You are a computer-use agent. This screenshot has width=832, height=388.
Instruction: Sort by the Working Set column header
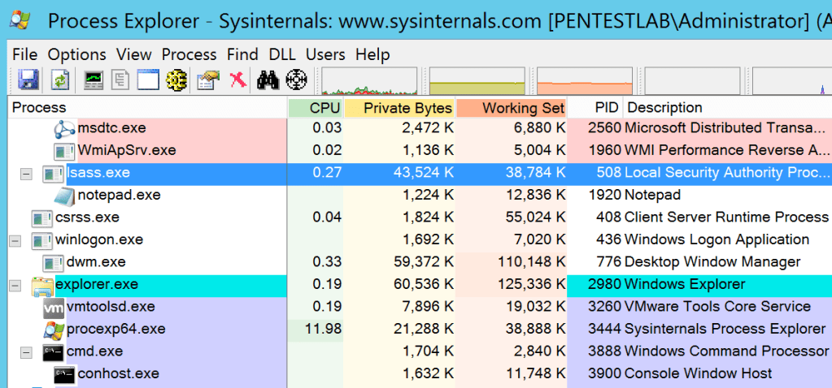tap(522, 107)
